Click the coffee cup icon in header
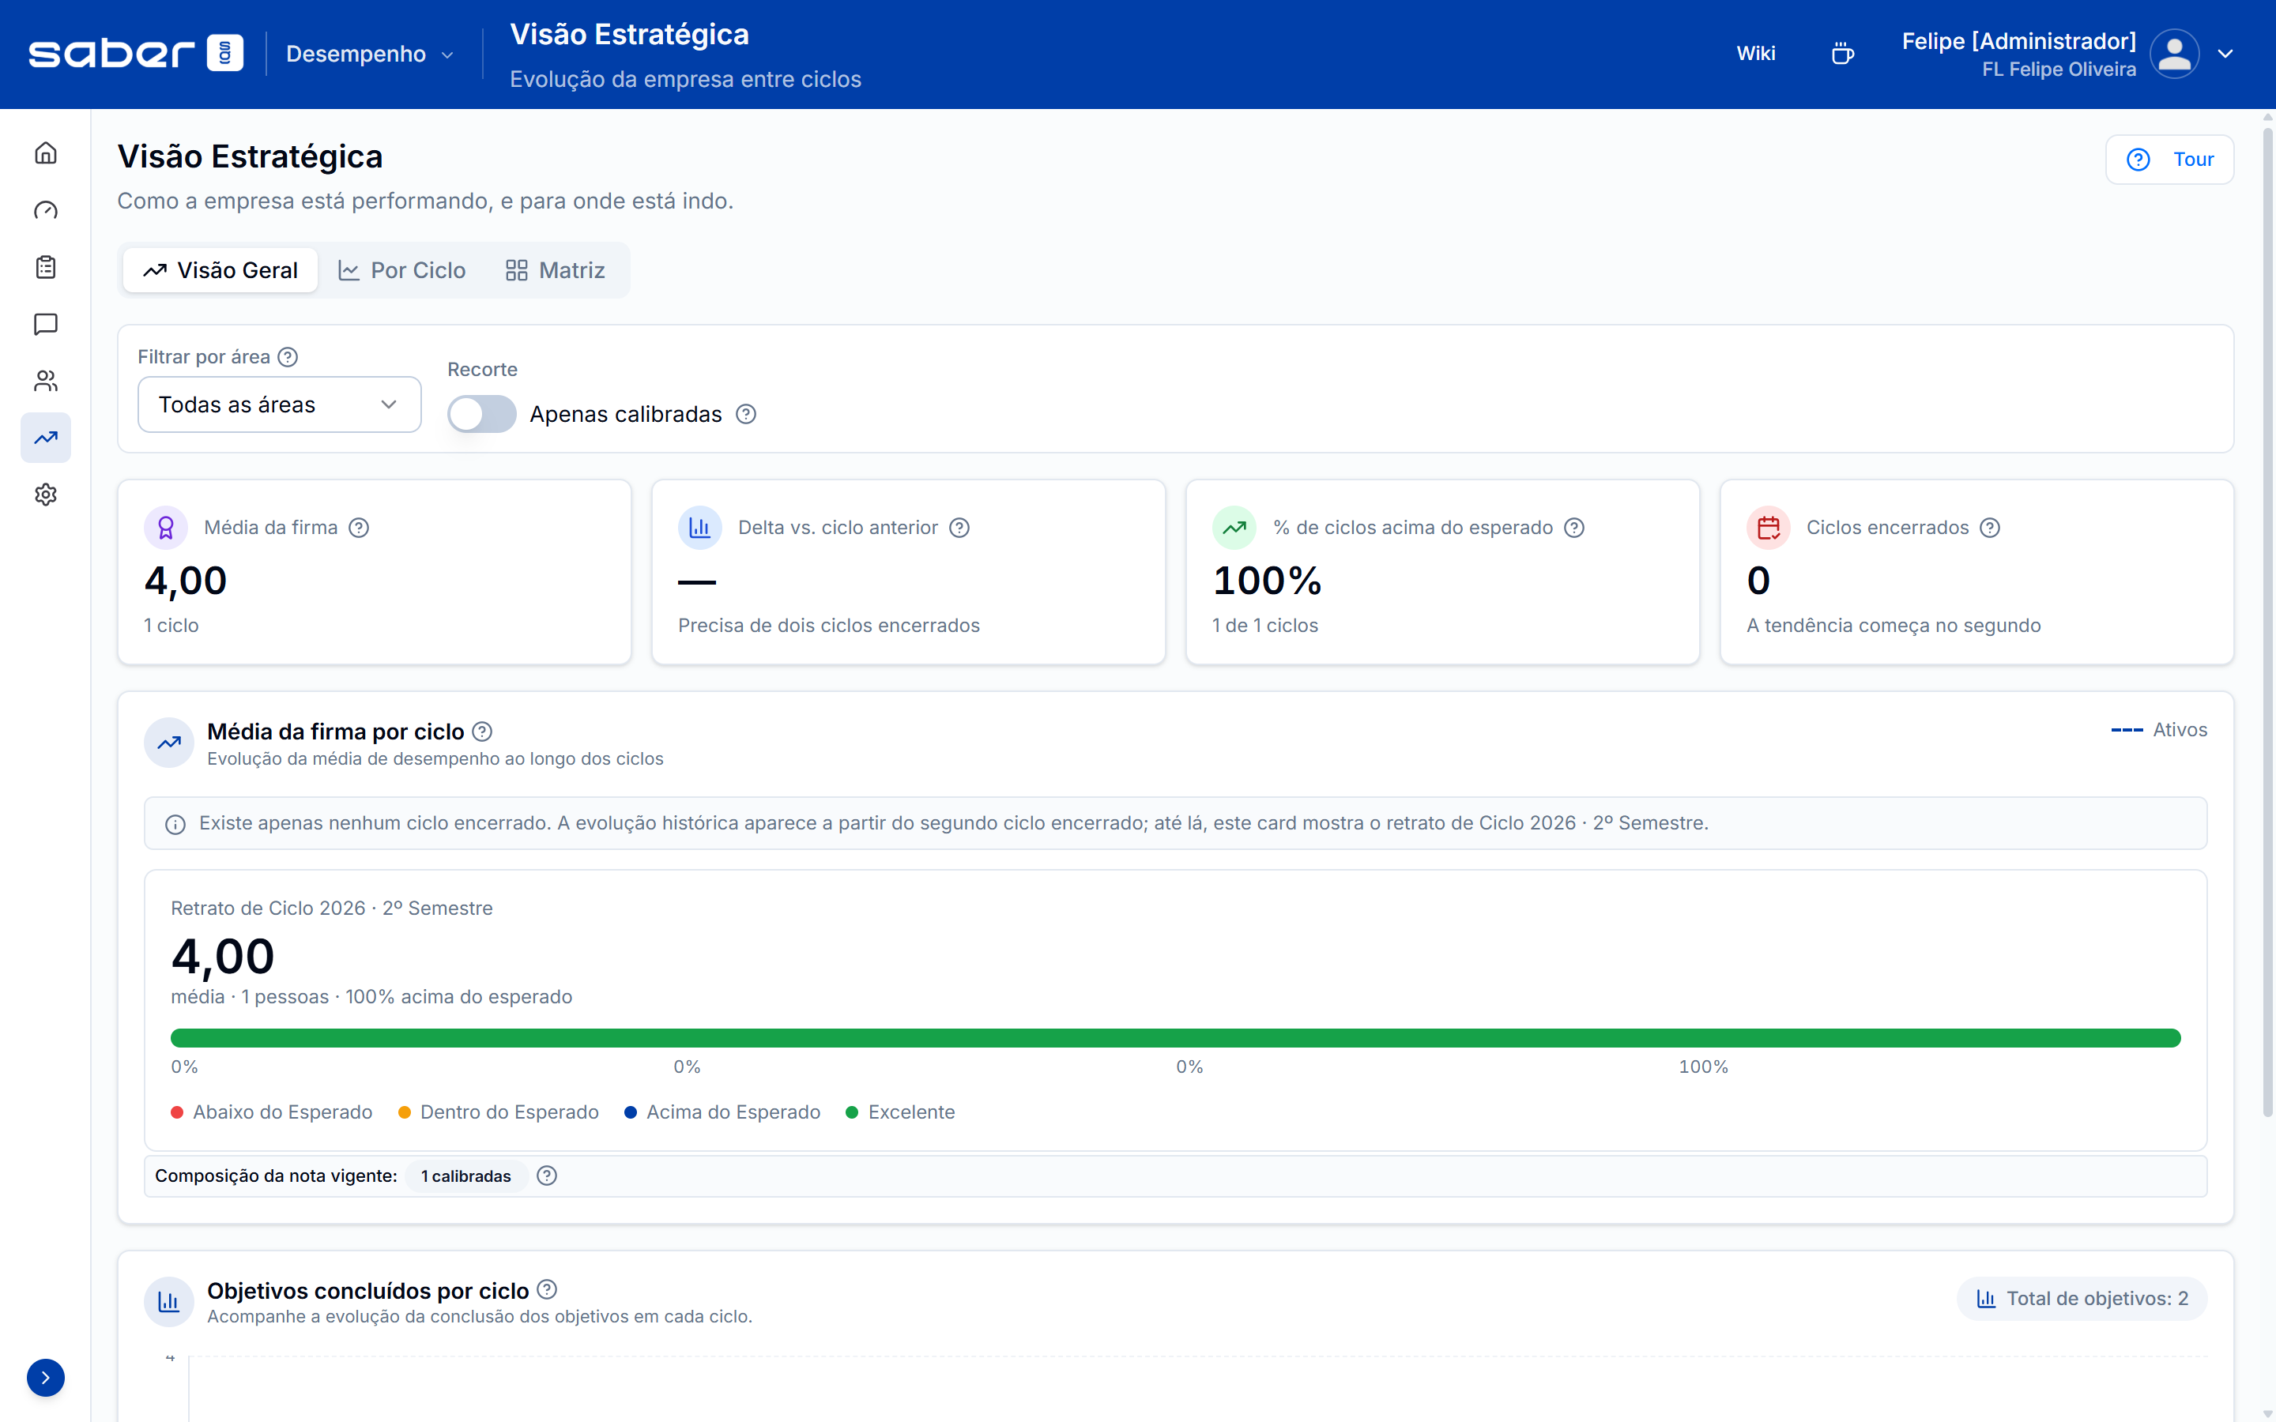Screen dimensions: 2276x1422 point(1842,54)
